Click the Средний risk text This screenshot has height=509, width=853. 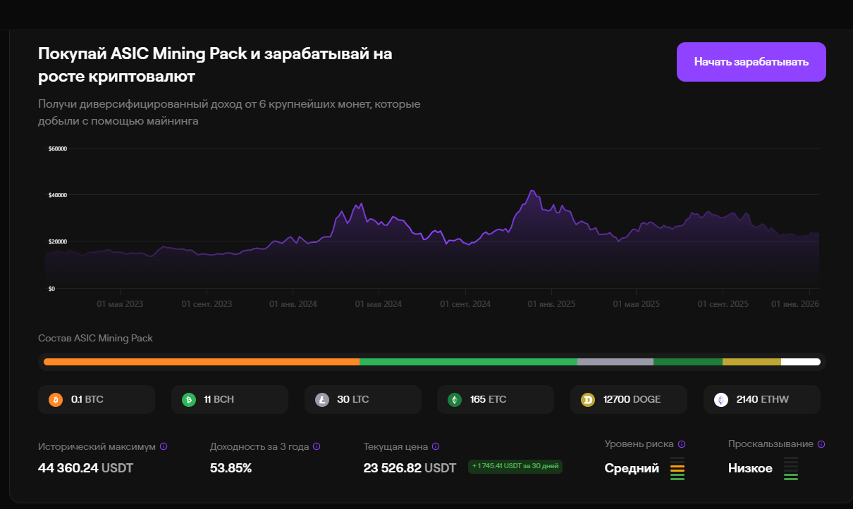632,468
